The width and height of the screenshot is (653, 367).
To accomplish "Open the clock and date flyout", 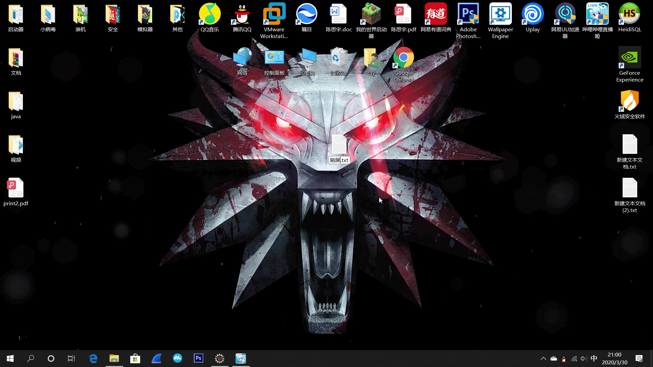I will pos(614,359).
